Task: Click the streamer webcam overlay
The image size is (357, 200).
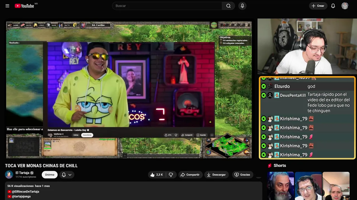Action: 307,46
